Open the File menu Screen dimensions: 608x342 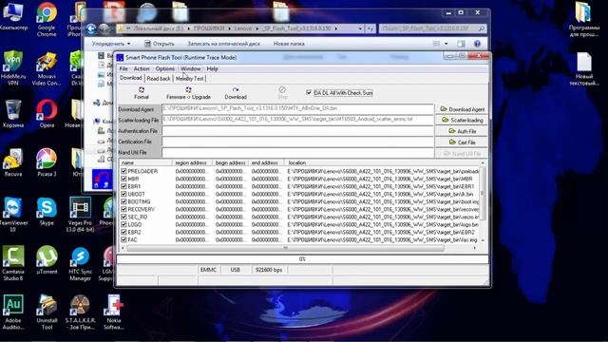(123, 68)
